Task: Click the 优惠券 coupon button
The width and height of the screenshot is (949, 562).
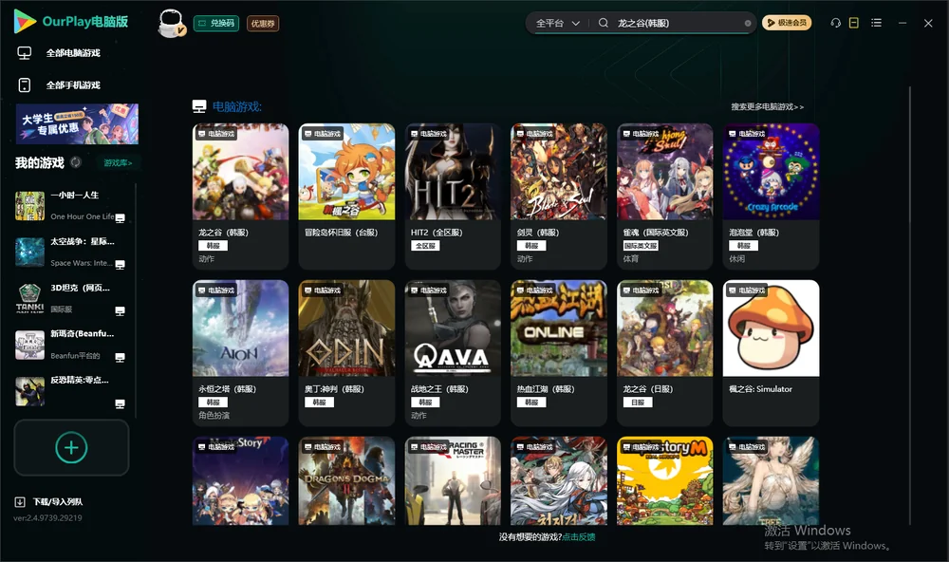Action: coord(263,24)
